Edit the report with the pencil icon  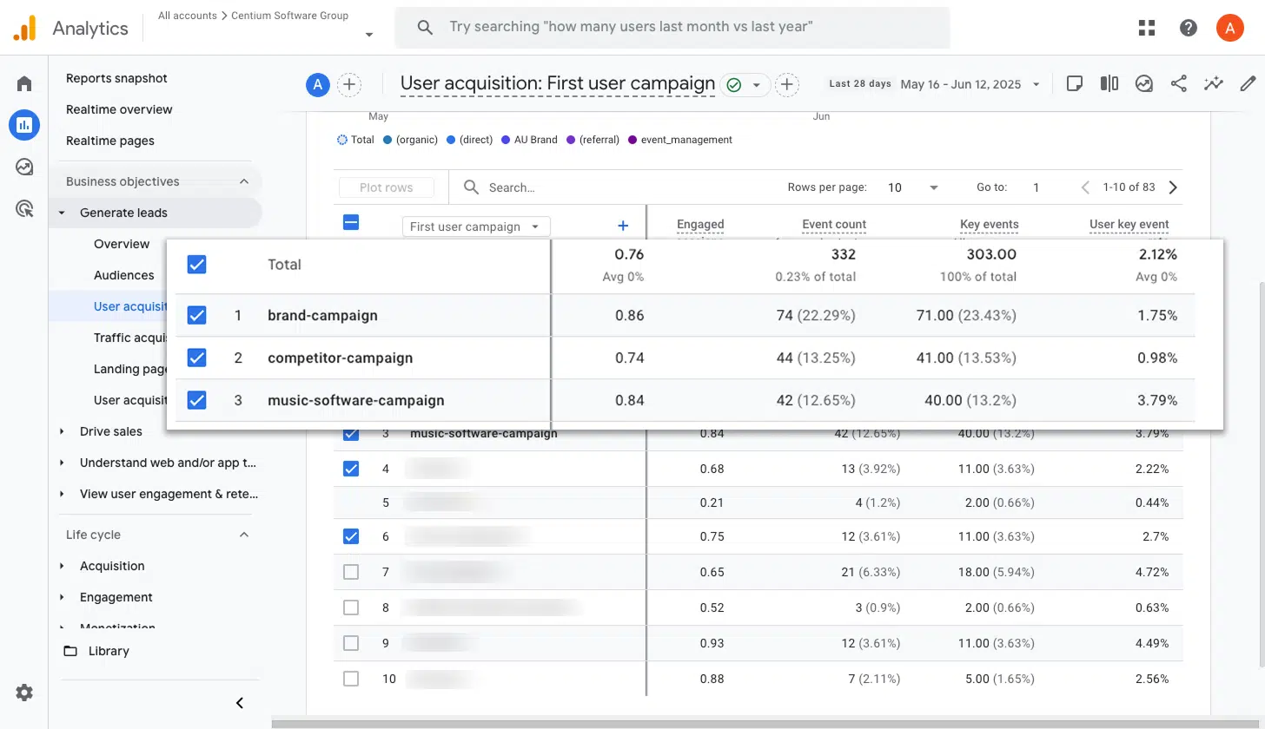coord(1248,83)
